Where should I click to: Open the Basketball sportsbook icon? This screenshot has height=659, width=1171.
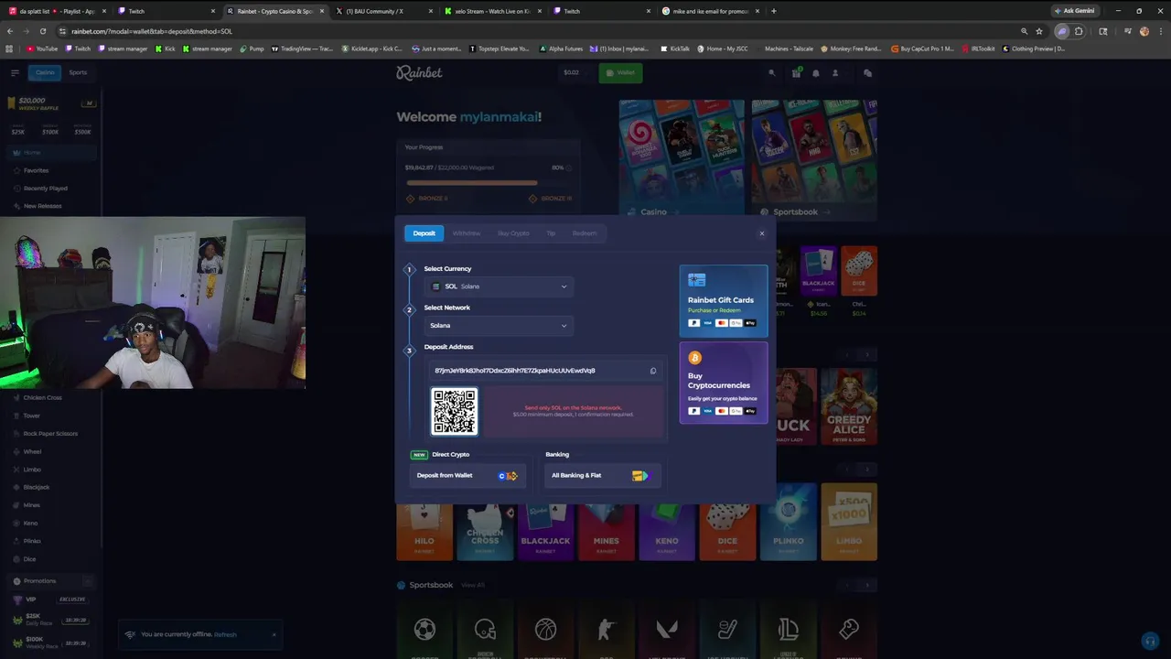tap(545, 630)
